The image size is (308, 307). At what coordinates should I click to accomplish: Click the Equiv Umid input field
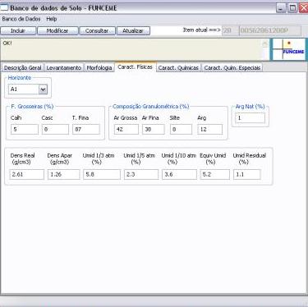(214, 174)
